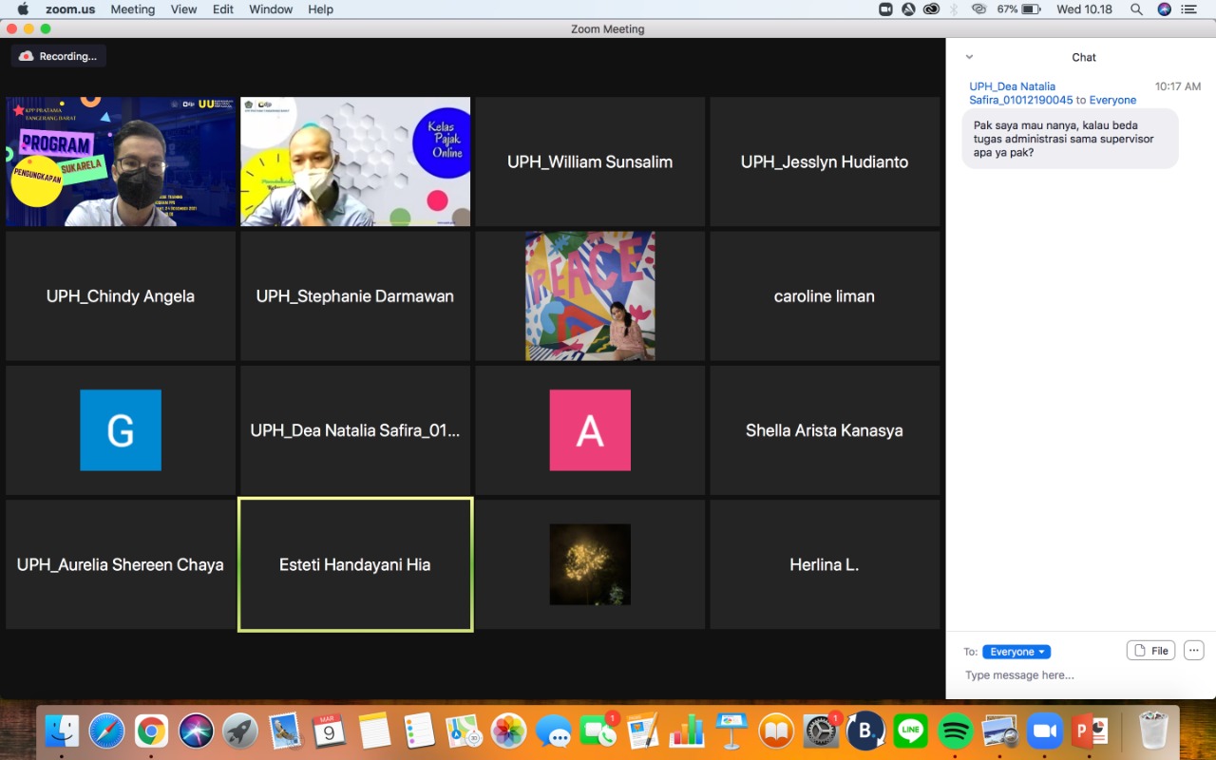Open the chat more options (...) button
The height and width of the screenshot is (760, 1216).
point(1194,651)
